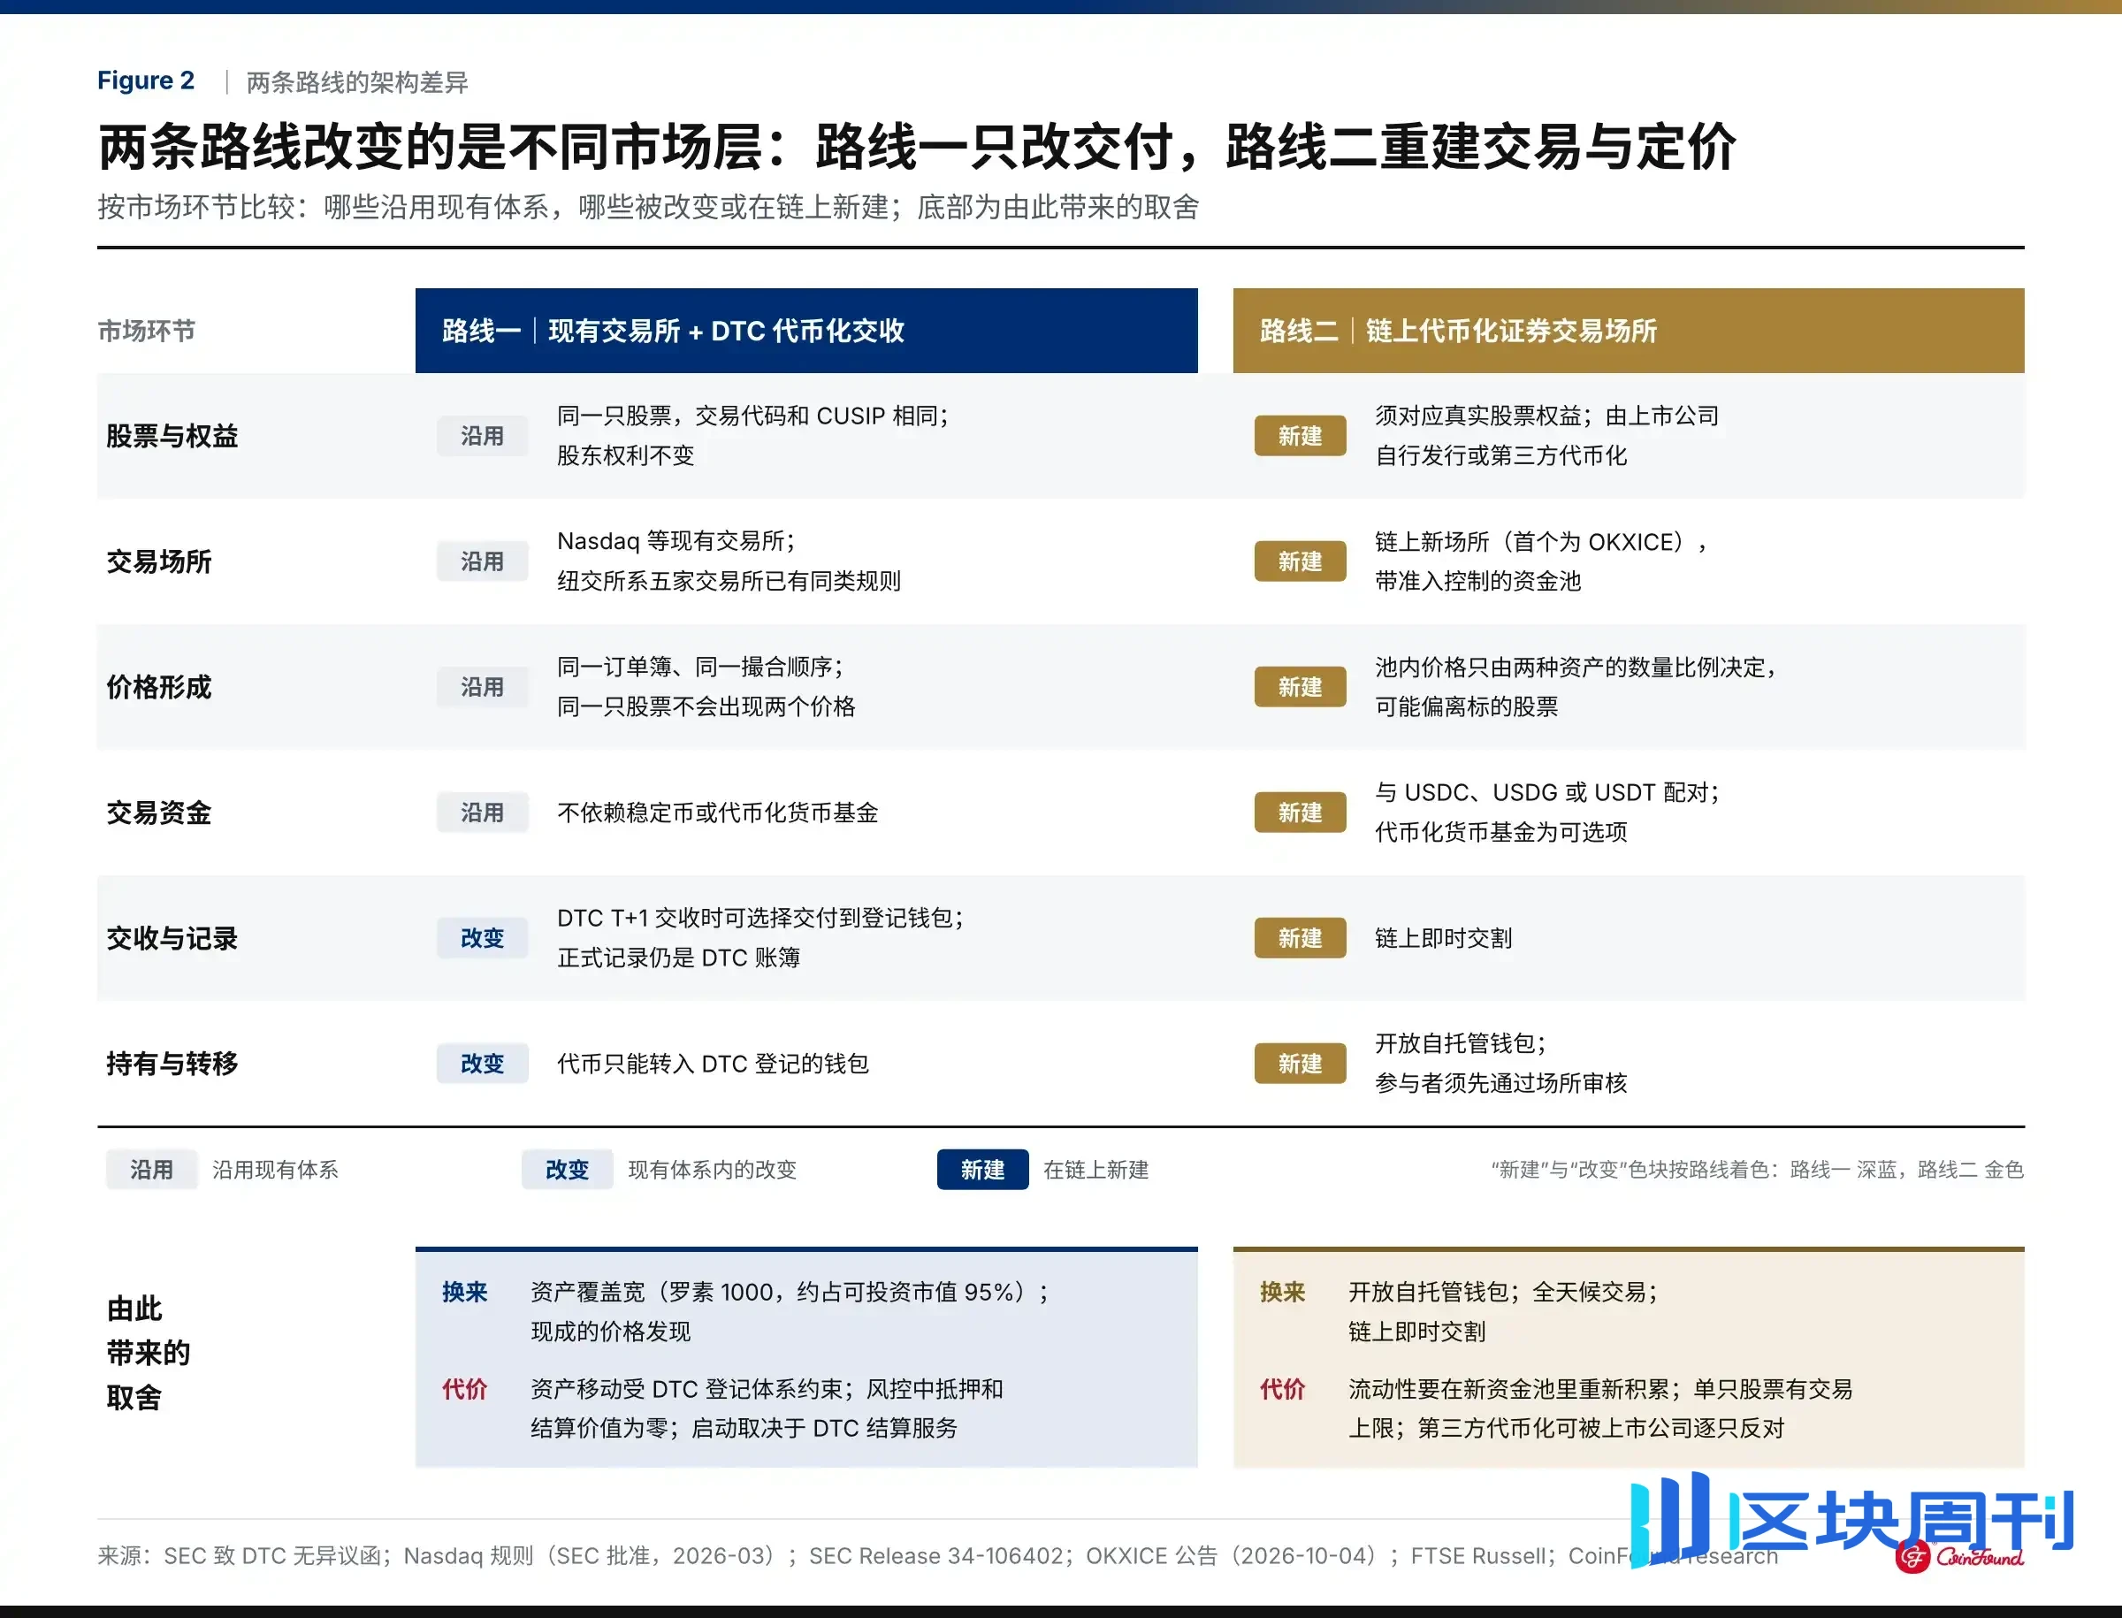2122x1618 pixels.
Task: Click the text '不依赖稳定币或代币化货币基金'
Action: click(x=718, y=813)
